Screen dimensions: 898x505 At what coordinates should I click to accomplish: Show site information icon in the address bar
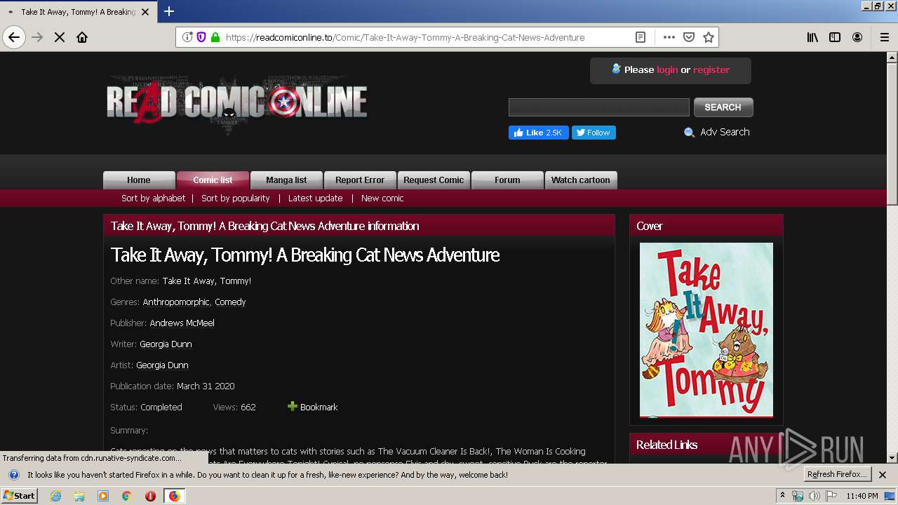coord(187,37)
